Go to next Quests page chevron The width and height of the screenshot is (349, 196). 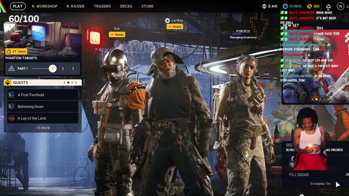click(x=76, y=82)
